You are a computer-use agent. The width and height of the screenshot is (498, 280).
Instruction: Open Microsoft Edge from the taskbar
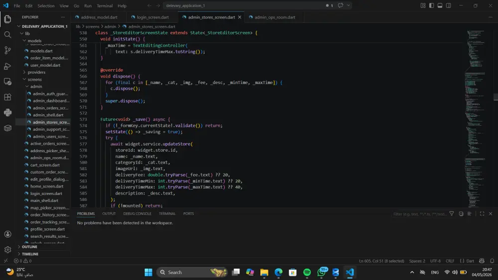click(x=278, y=273)
